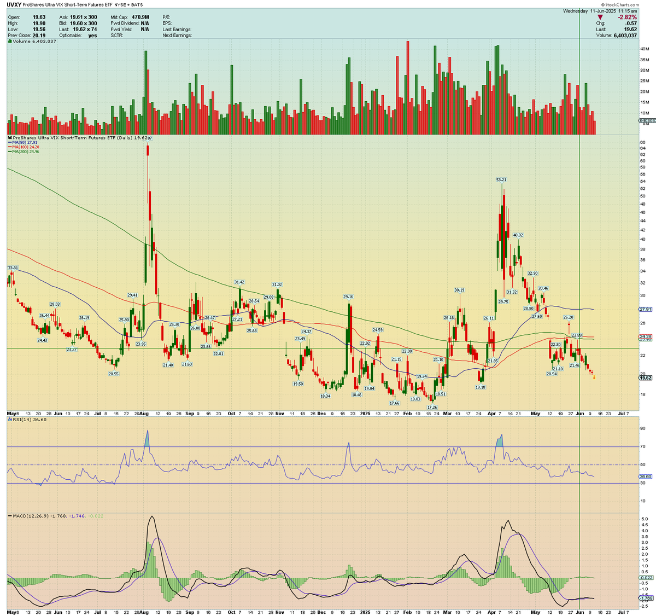This screenshot has width=656, height=616.
Task: Click the 27.91 MA(50) tag on the price axis
Action: coord(645,309)
